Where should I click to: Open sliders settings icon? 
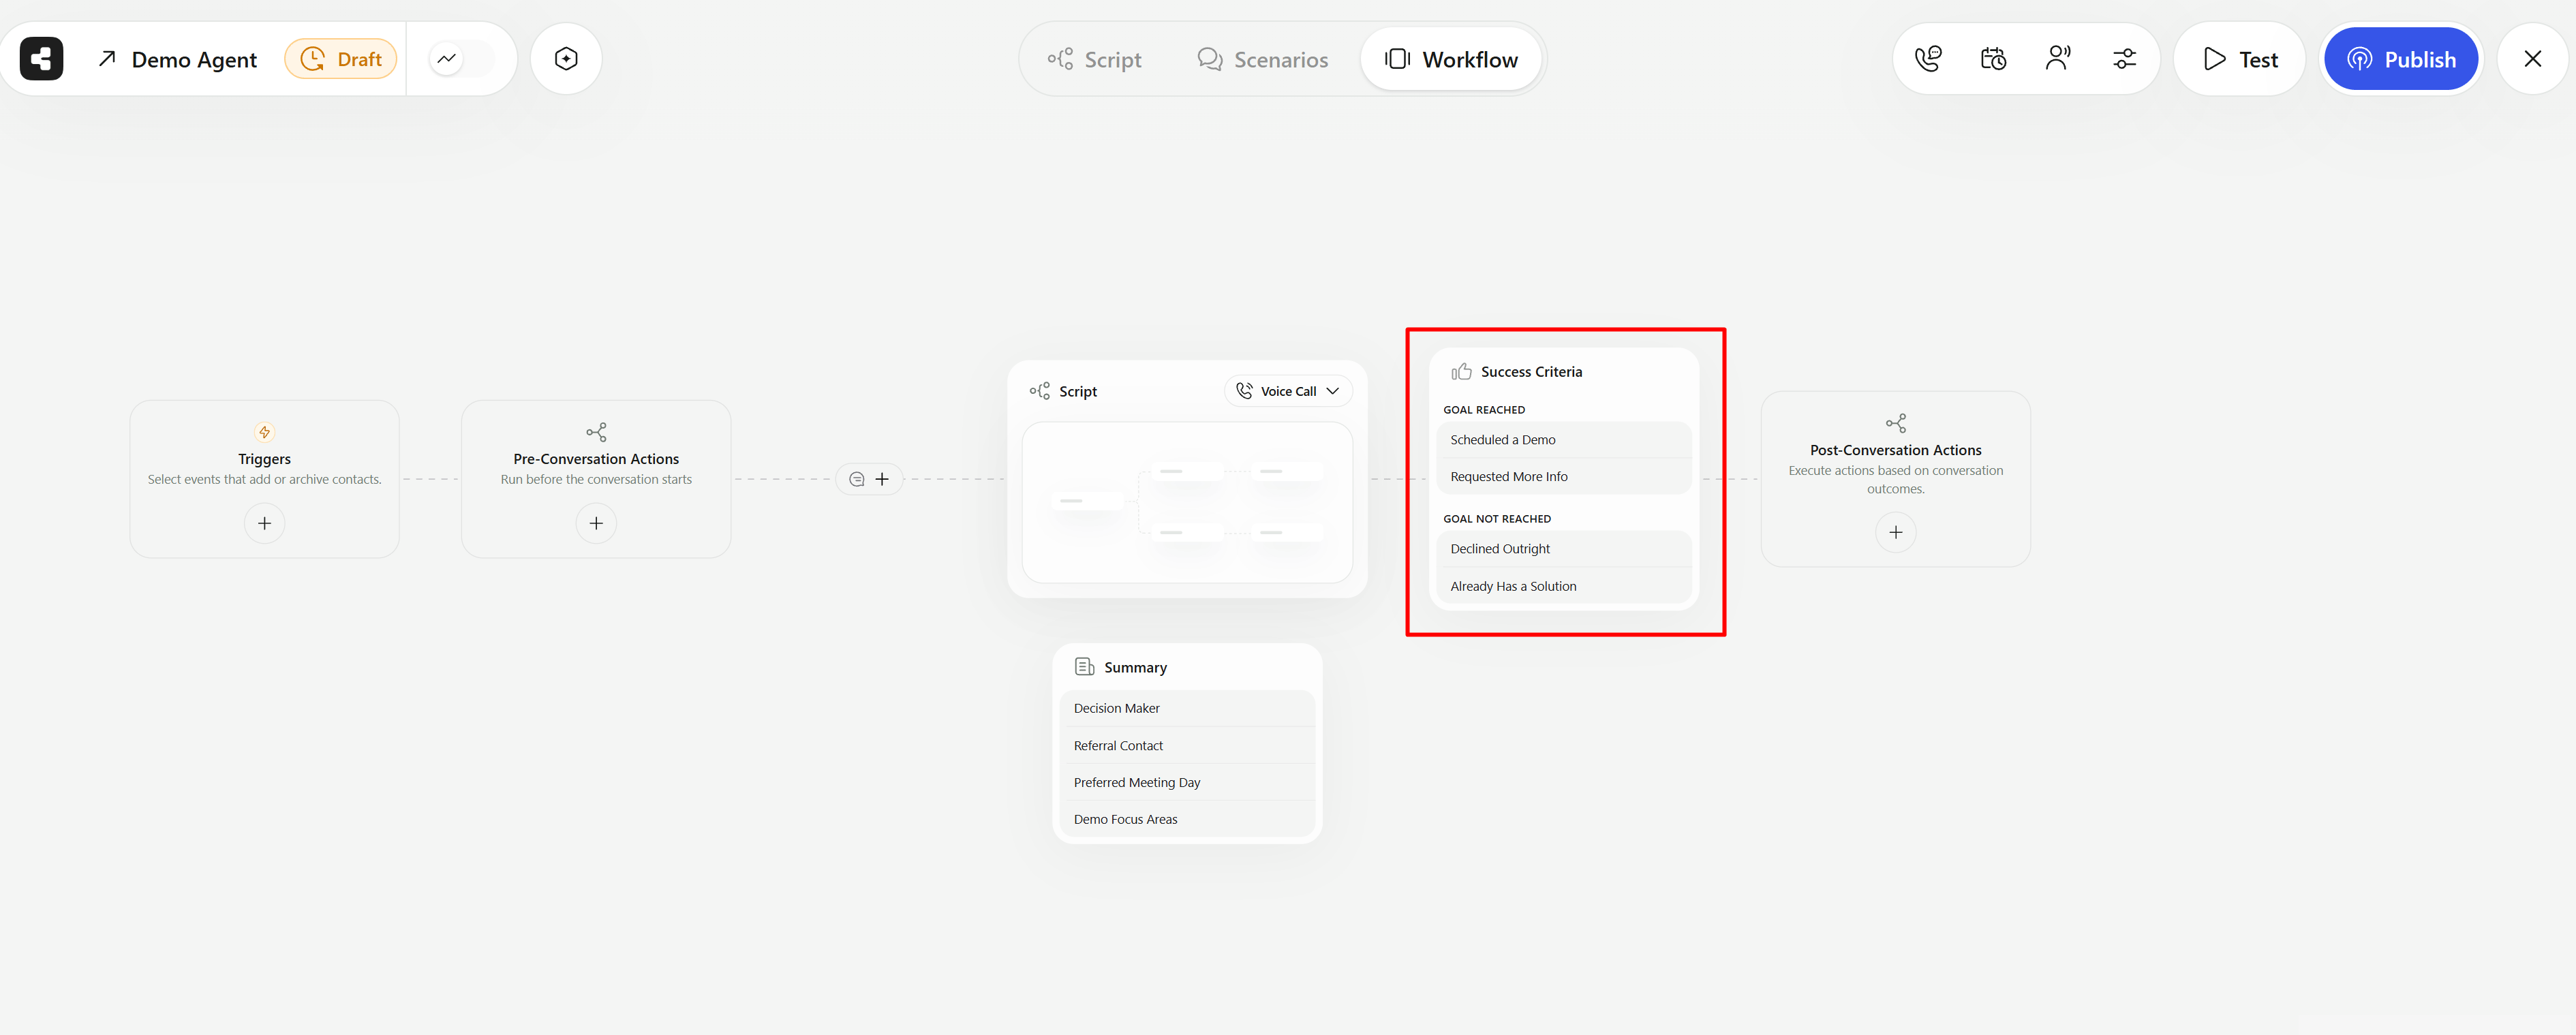2124,59
